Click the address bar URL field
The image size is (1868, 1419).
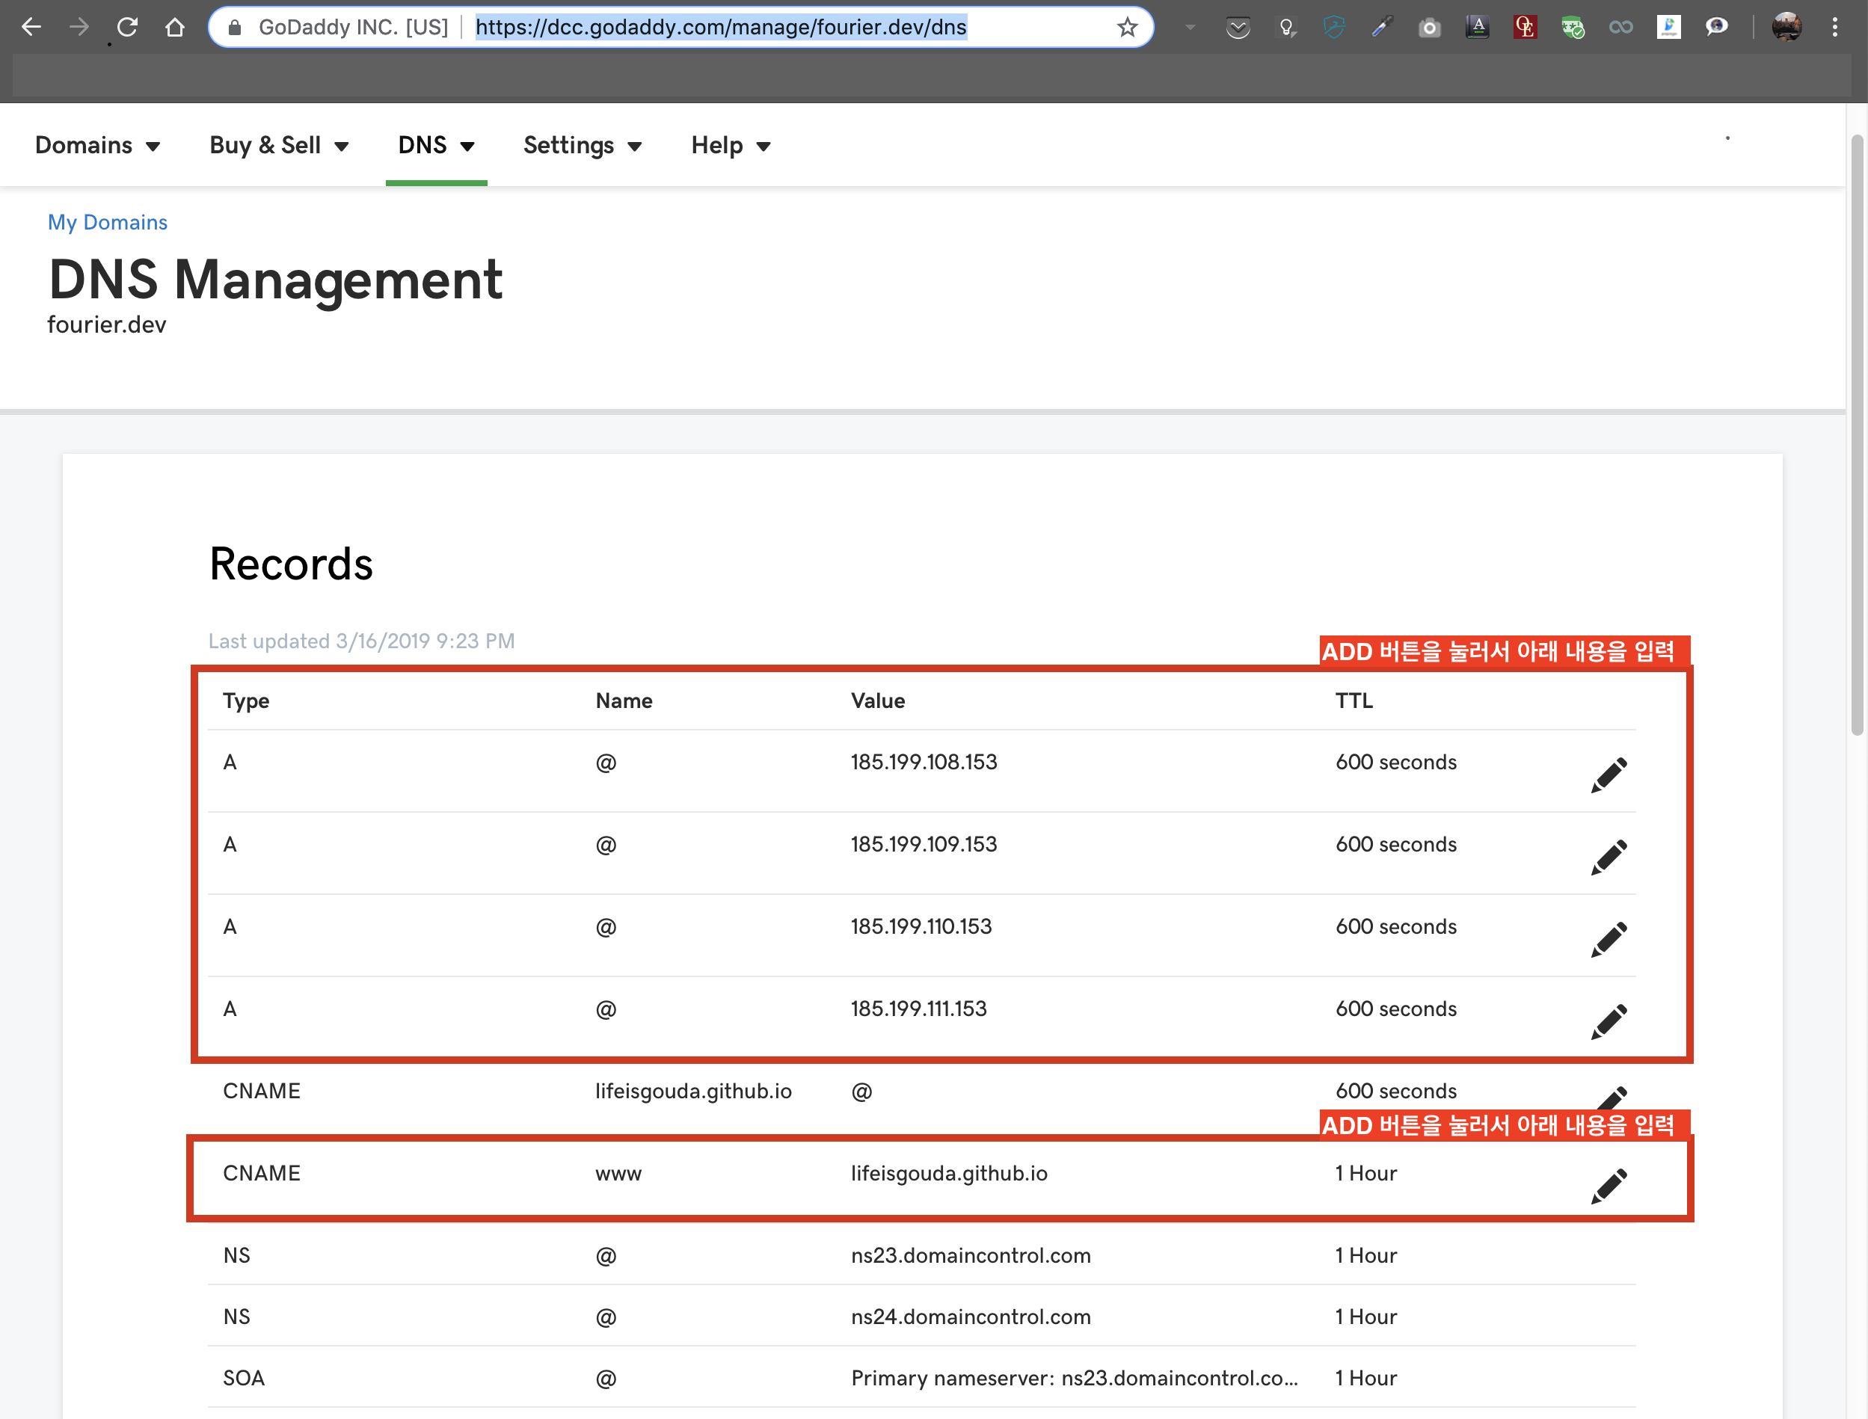pos(721,28)
